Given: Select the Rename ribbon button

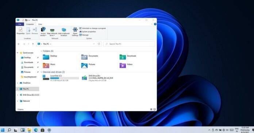Looking at the screenshot, I should [35, 31].
